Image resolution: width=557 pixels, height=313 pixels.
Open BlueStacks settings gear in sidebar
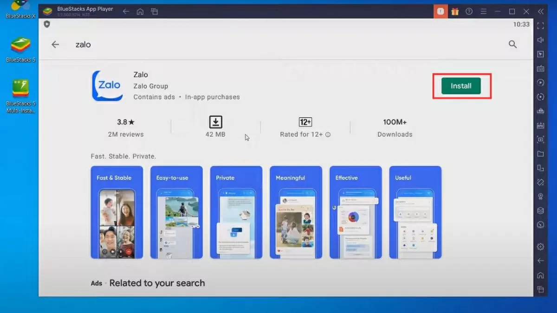540,247
